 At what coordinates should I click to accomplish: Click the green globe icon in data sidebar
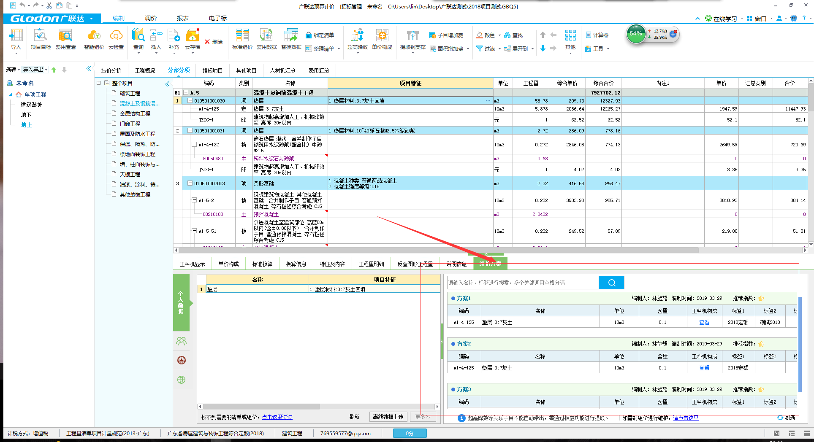pos(181,380)
